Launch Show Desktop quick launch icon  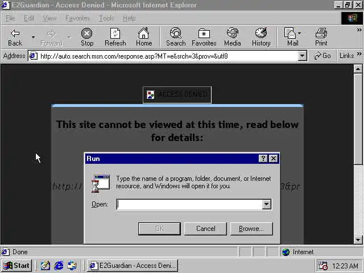coord(45,266)
